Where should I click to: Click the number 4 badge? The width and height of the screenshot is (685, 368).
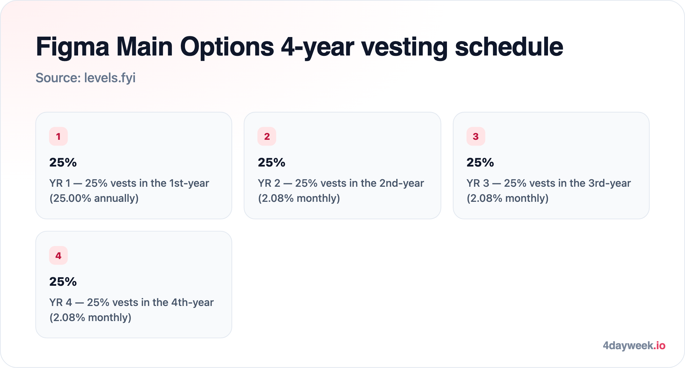[58, 256]
